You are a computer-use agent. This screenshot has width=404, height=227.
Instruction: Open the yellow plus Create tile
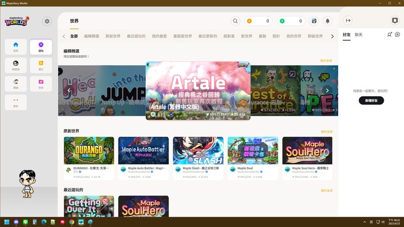pos(41,65)
